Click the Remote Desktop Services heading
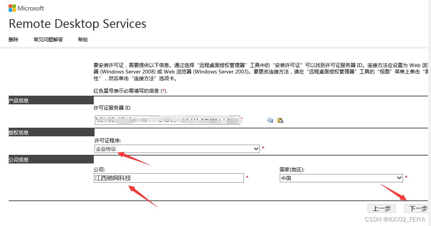This screenshot has height=226, width=431. coord(78,24)
